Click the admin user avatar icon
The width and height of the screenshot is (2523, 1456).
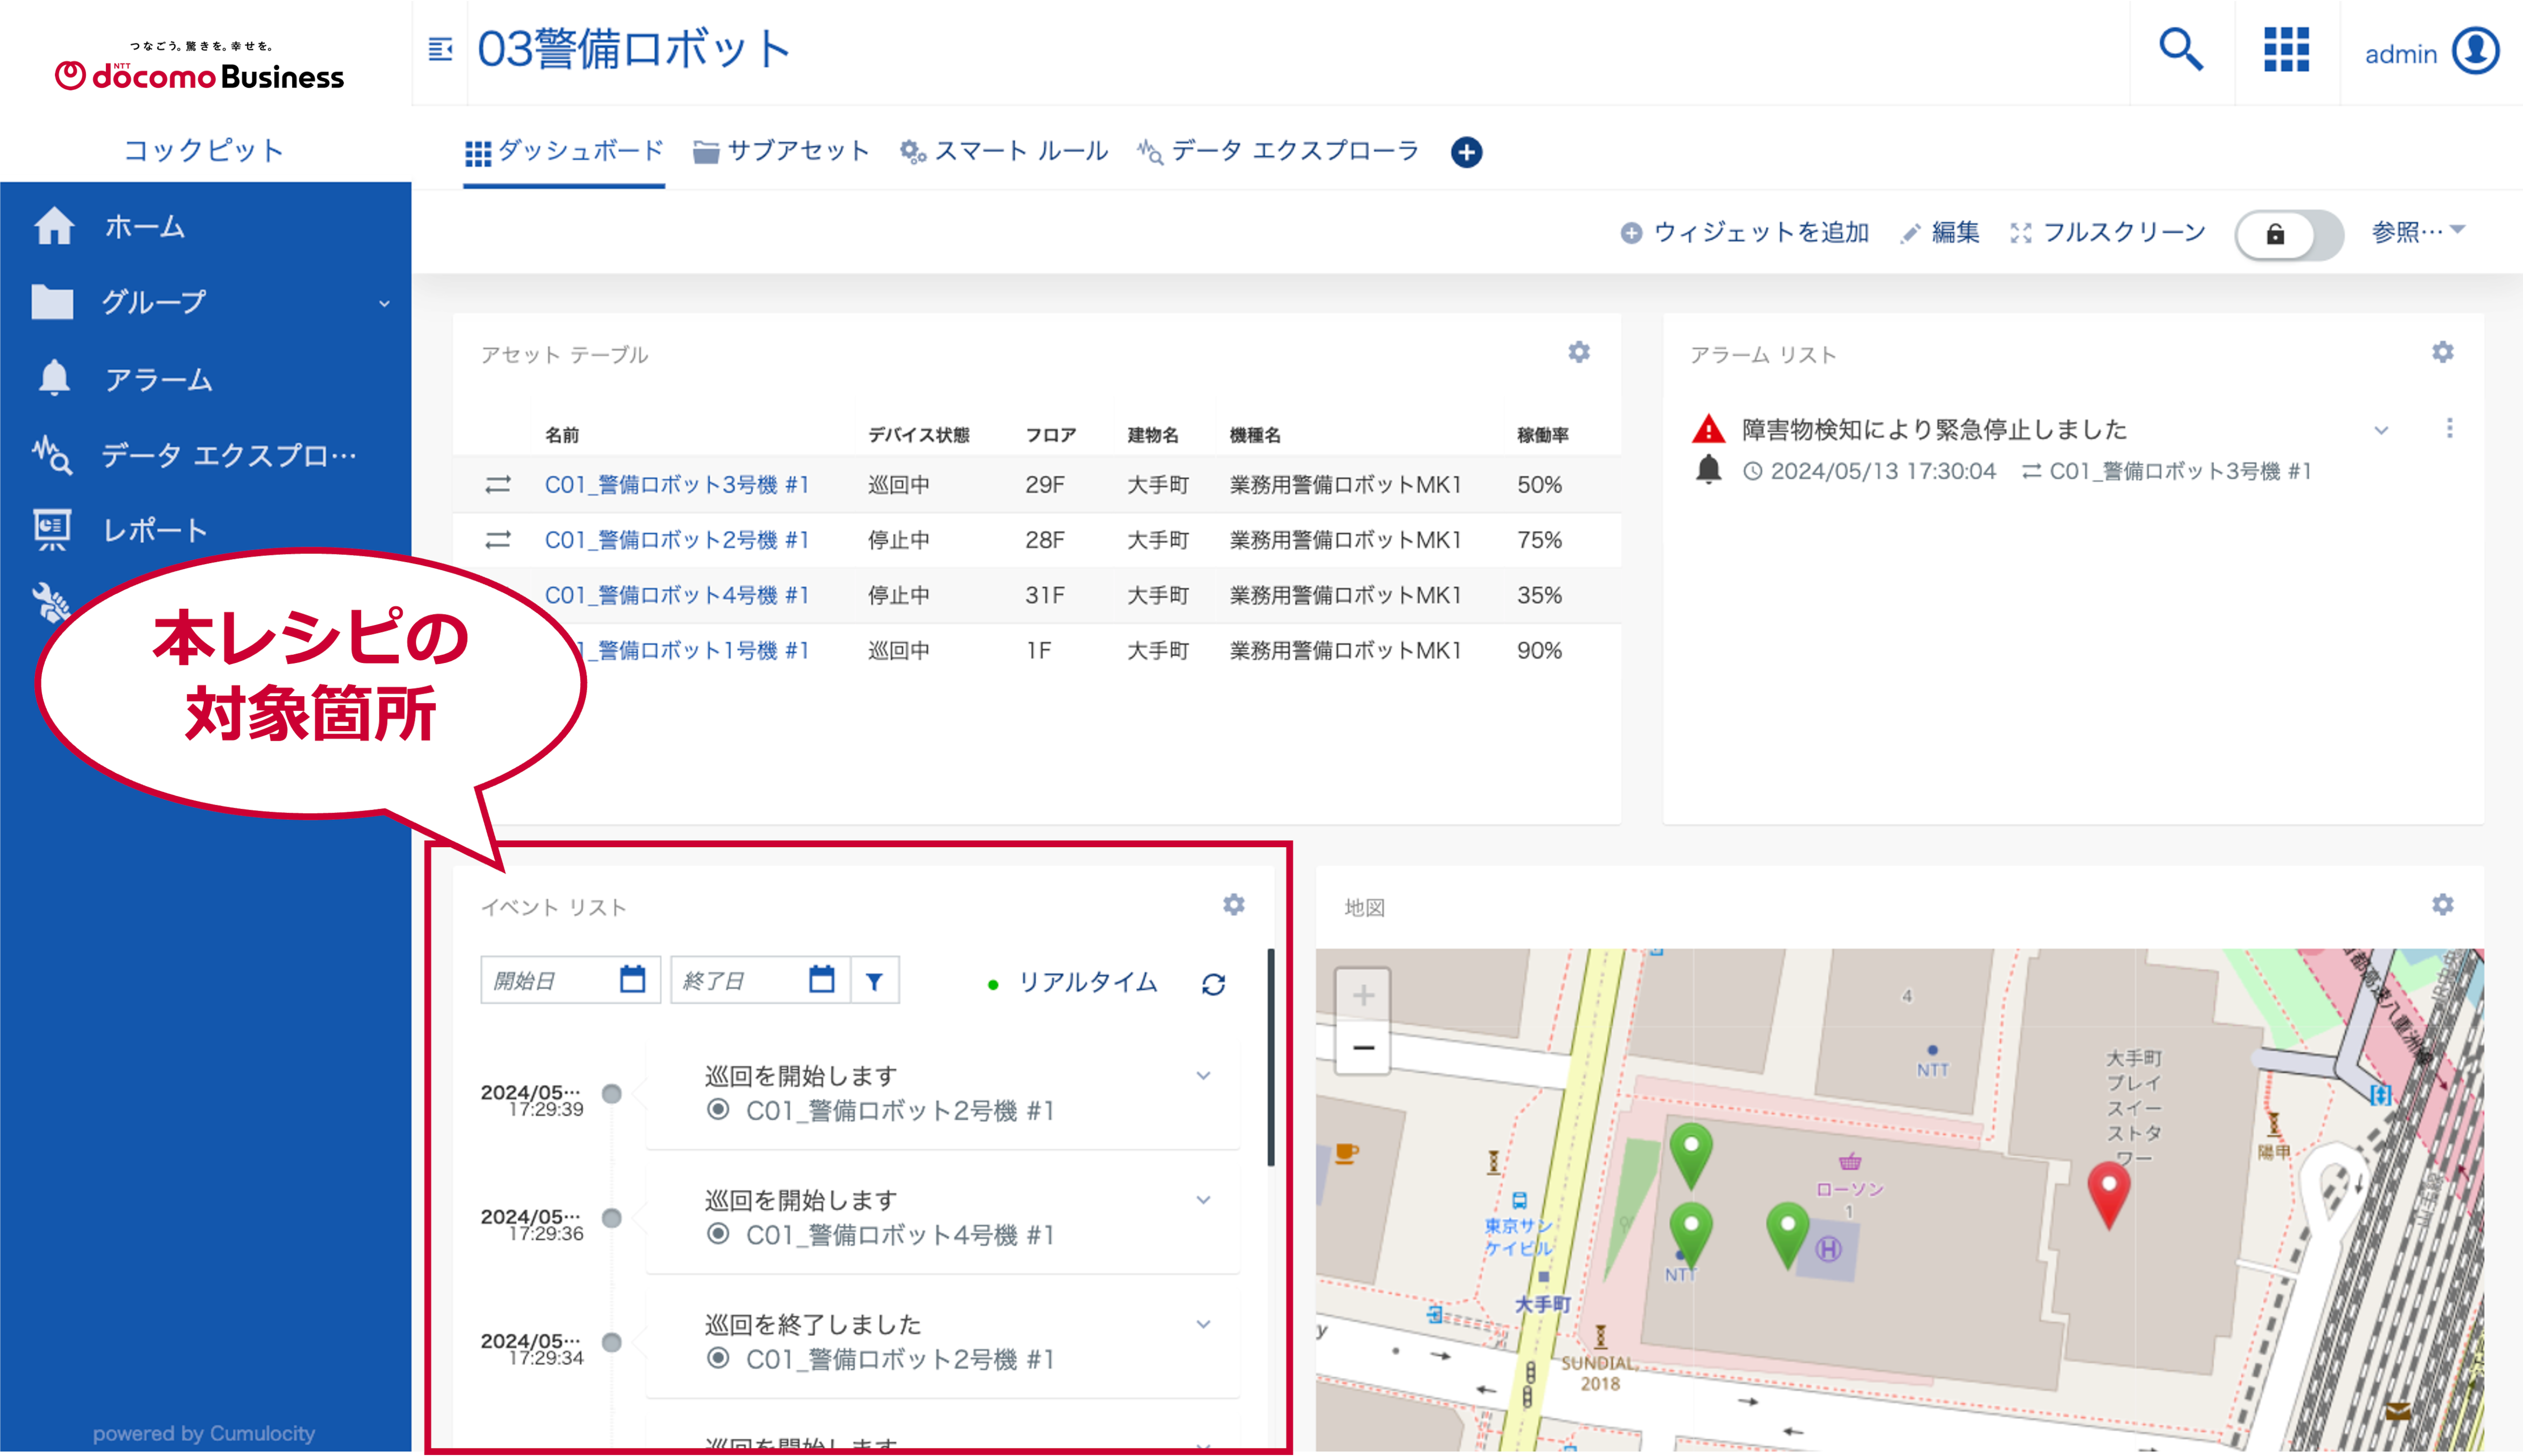[2475, 51]
